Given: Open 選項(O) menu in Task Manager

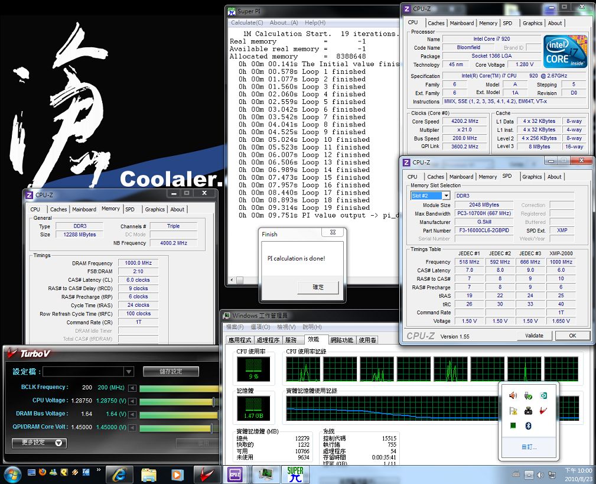Looking at the screenshot, I should pyautogui.click(x=260, y=327).
